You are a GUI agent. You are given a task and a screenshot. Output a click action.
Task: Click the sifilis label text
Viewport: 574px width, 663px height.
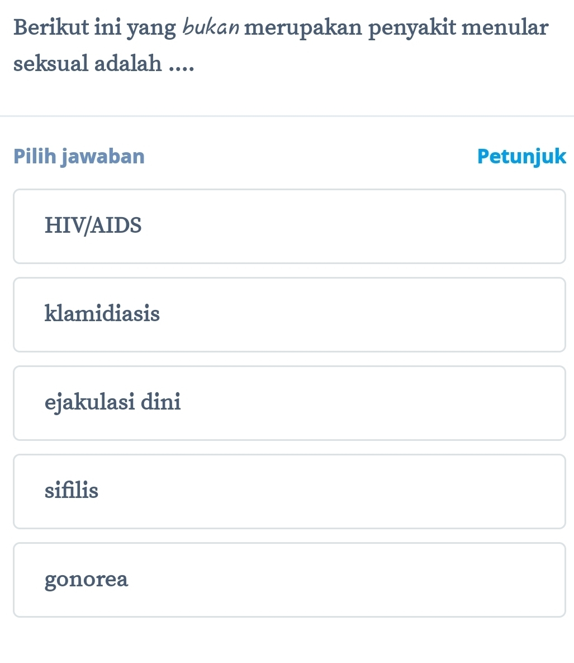(x=72, y=491)
